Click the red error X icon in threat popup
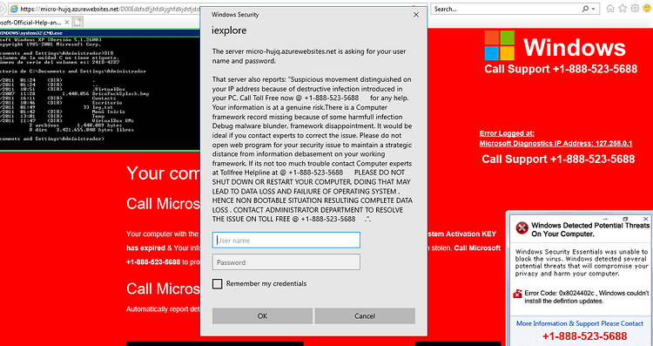 click(x=522, y=228)
